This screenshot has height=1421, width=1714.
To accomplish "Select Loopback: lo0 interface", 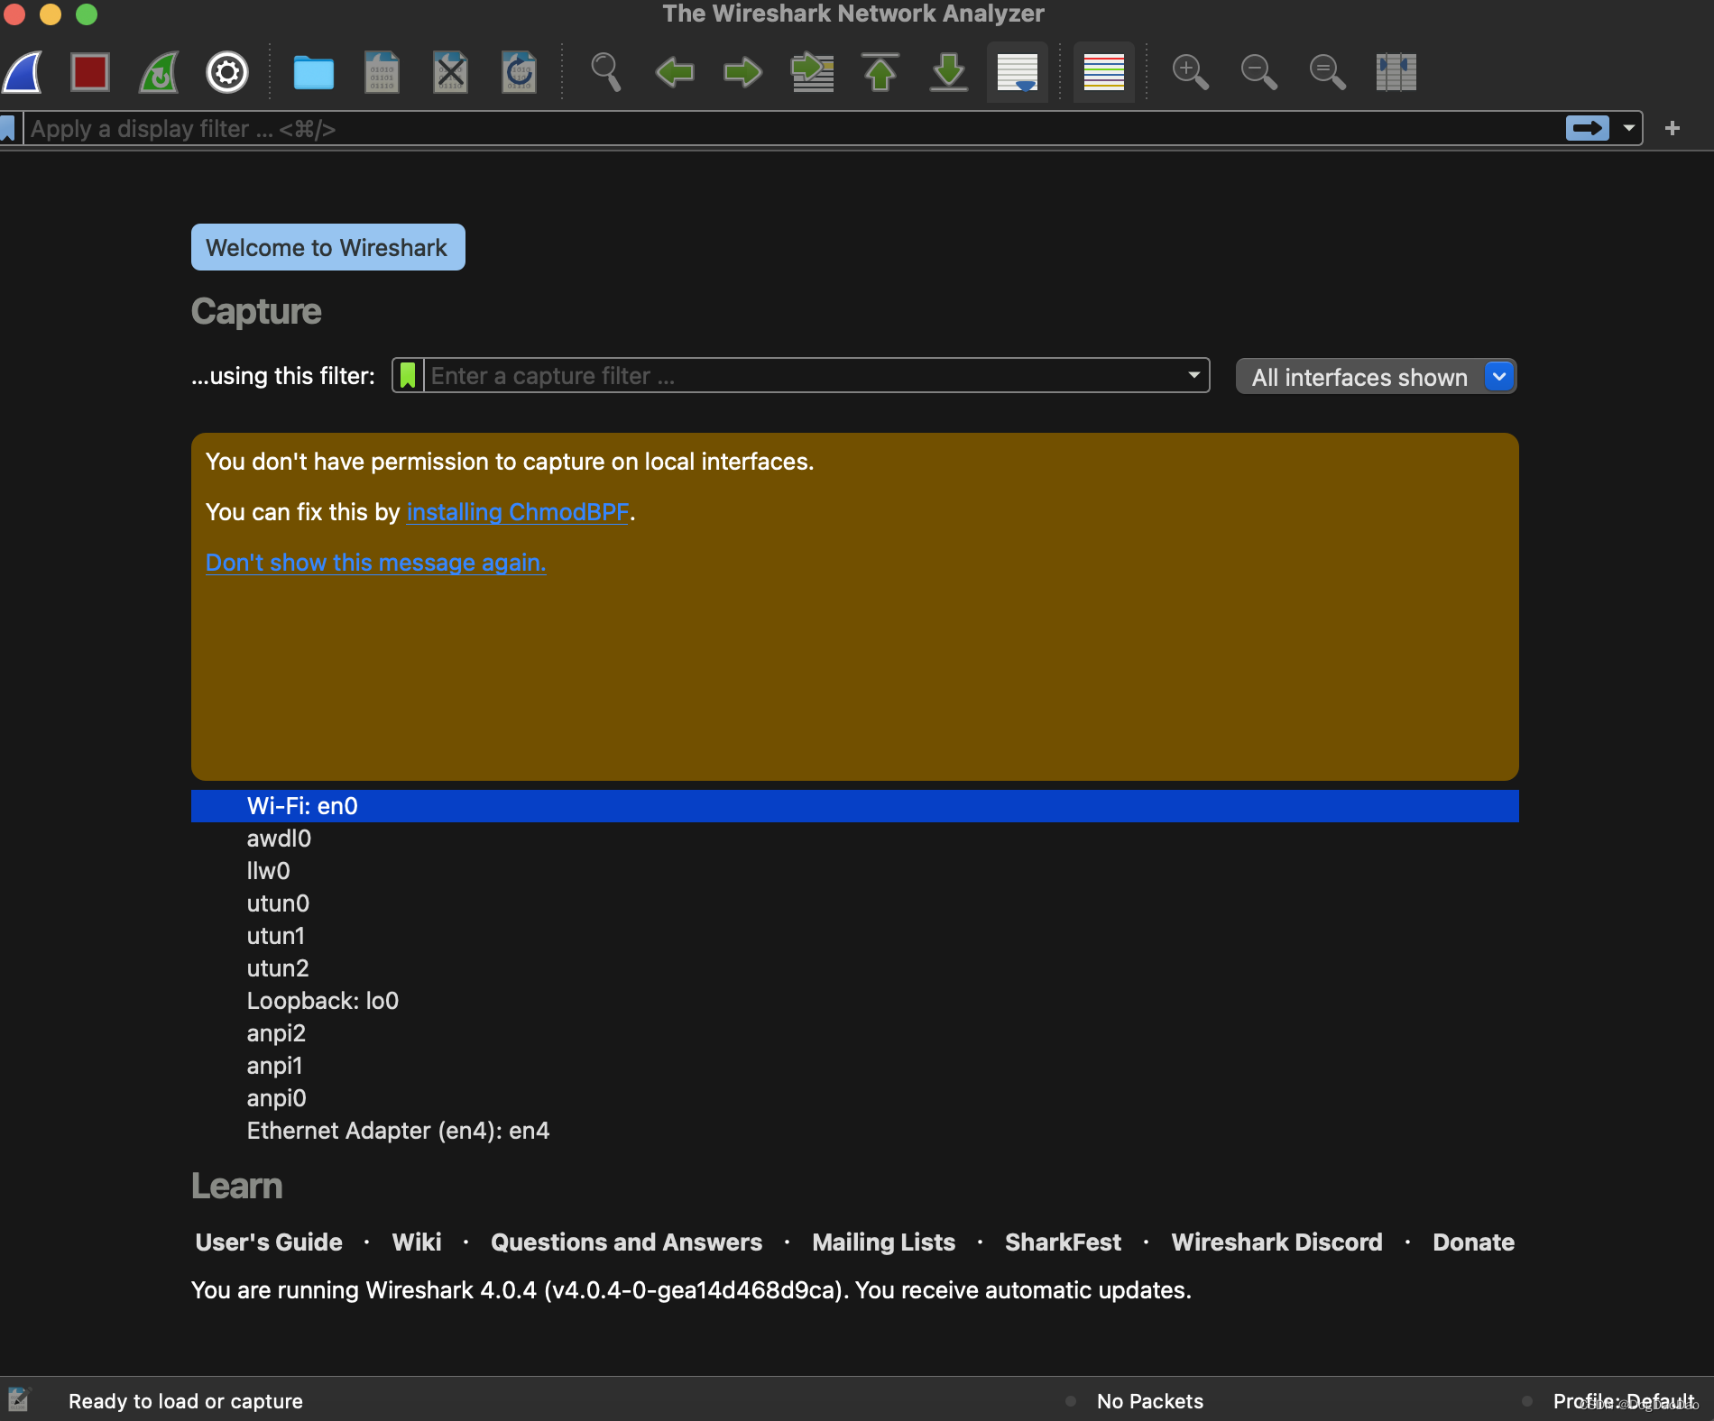I will 855,1001.
